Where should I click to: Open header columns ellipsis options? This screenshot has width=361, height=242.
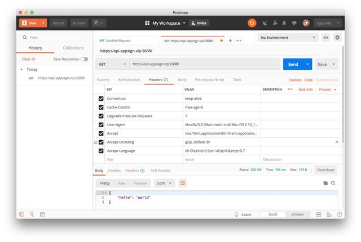coord(290,89)
